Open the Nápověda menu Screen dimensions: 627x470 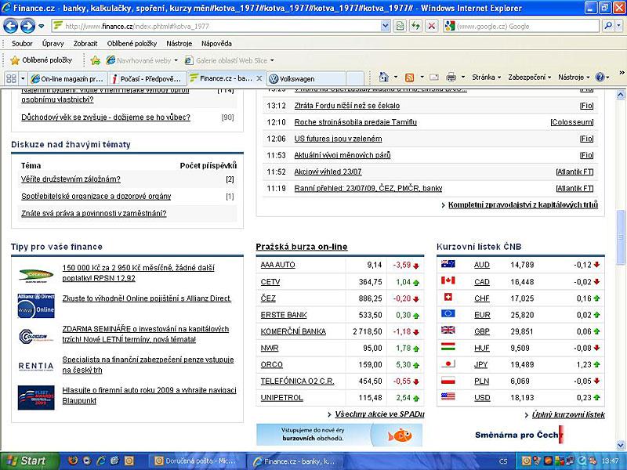[x=216, y=44]
